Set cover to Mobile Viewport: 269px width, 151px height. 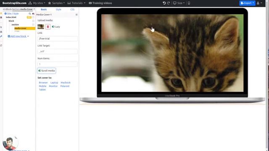42,86
